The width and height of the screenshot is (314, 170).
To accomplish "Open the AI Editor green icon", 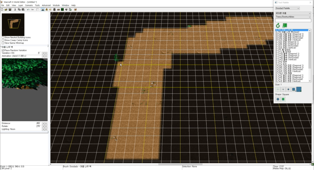I will tap(62, 9).
